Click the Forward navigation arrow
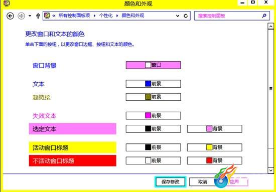 click(21, 16)
